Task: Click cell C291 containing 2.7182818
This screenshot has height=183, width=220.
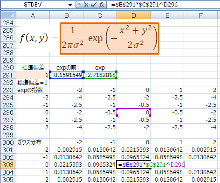Action: pyautogui.click(x=100, y=75)
